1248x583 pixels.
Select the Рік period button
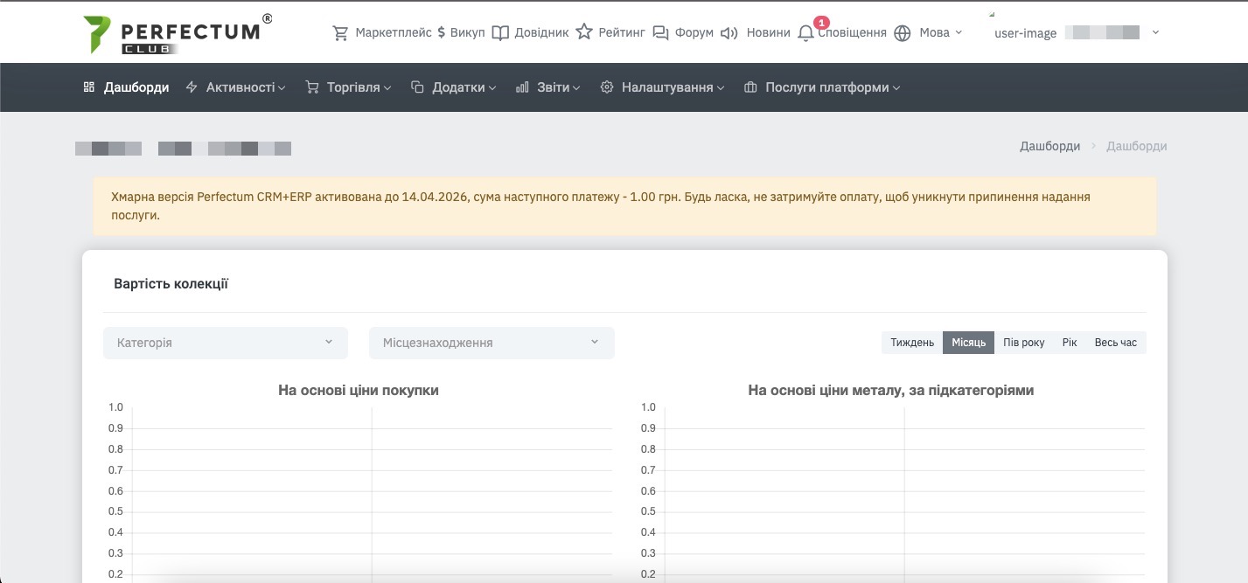1070,343
